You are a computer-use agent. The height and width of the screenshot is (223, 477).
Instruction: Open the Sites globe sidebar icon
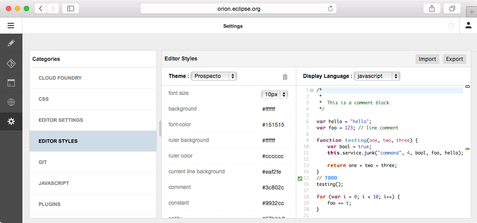coord(11,102)
